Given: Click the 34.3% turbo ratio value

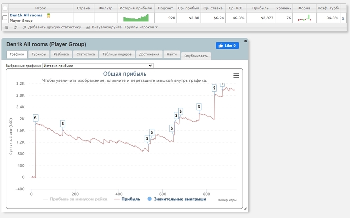Looking at the screenshot, I should coord(332,18).
